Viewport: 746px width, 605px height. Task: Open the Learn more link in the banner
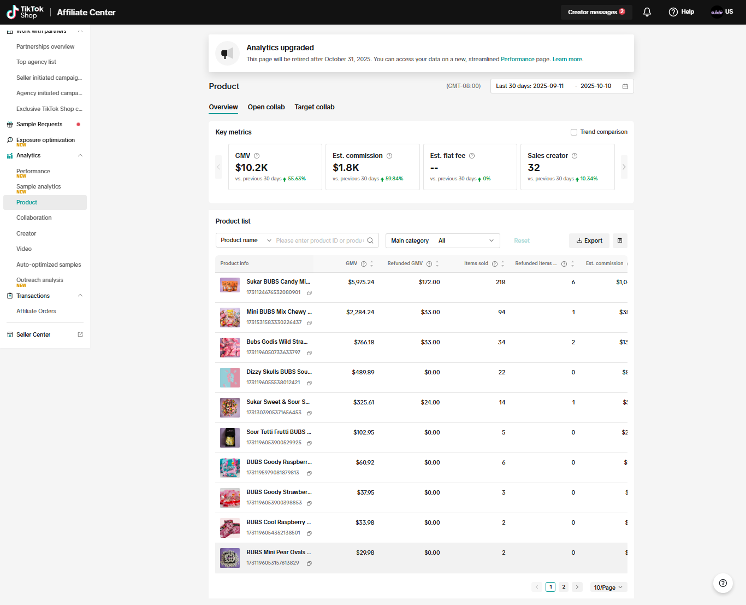(x=567, y=59)
